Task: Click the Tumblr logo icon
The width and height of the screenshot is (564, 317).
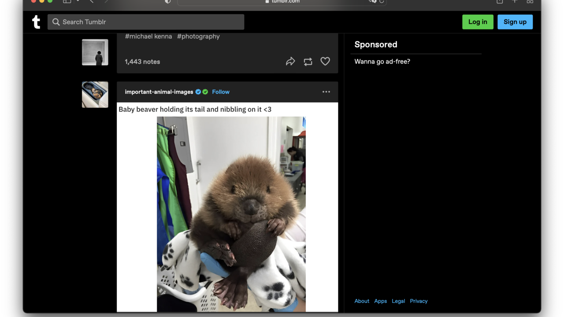Action: [36, 22]
